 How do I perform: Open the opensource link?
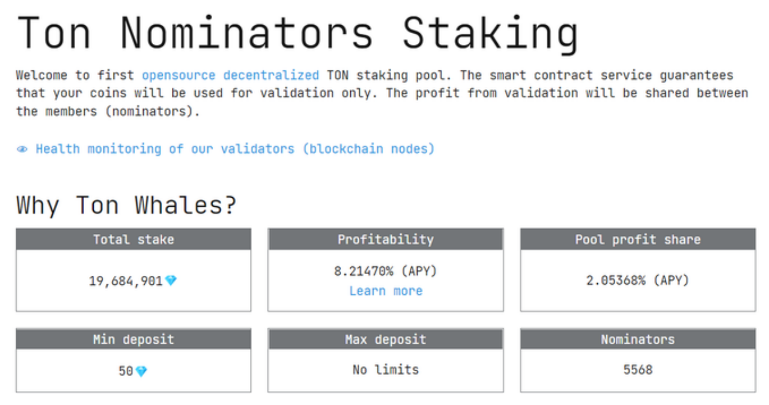tap(178, 75)
